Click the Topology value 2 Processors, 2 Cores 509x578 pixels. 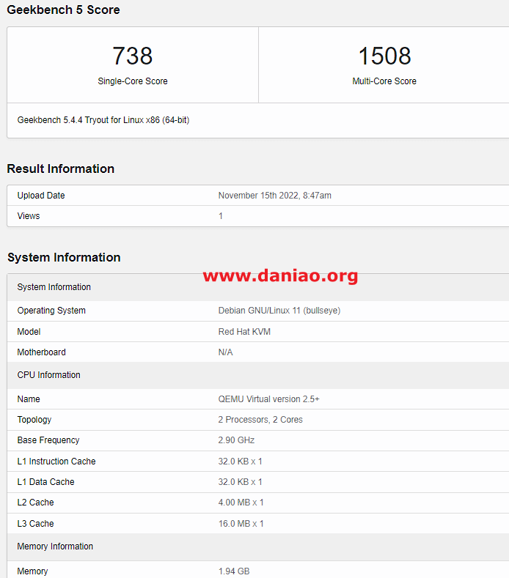tap(260, 420)
